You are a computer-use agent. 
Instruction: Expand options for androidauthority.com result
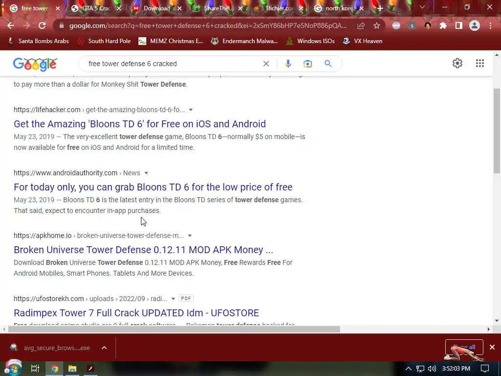(146, 173)
